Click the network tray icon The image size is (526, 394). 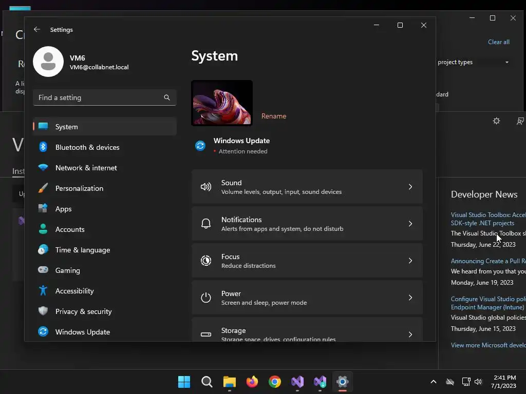point(466,382)
